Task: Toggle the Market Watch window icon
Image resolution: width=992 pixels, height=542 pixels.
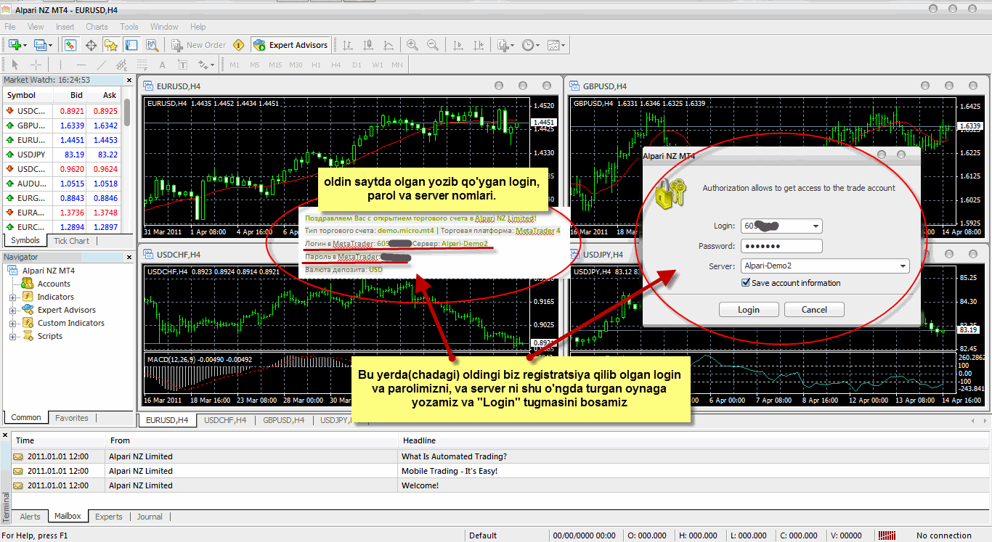Action: point(70,45)
